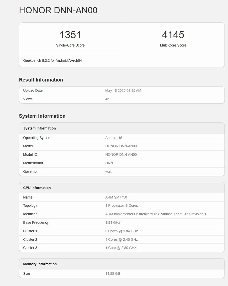The width and height of the screenshot is (228, 286).
Task: Click the Model ID label
Action: coord(30,154)
